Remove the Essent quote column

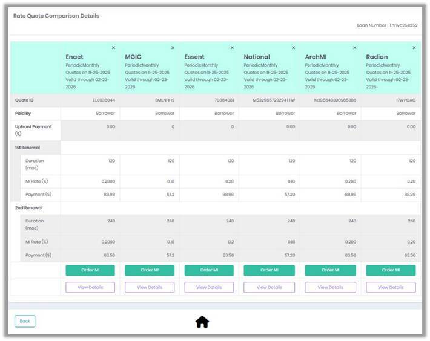[232, 48]
